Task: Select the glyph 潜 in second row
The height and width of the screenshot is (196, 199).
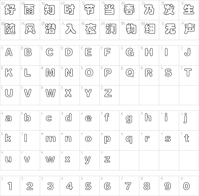Action: [x=50, y=29]
